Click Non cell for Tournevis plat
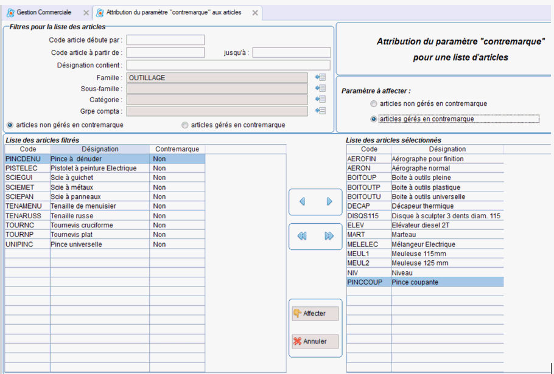The height and width of the screenshot is (374, 554). click(x=177, y=235)
